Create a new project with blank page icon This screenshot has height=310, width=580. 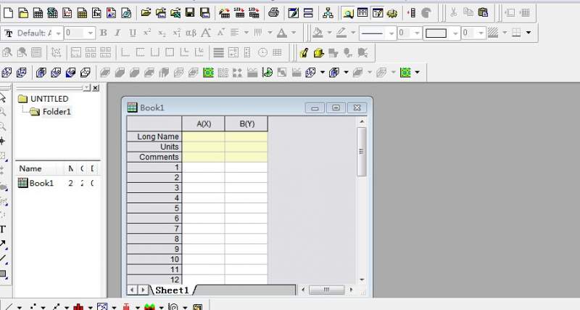(x=8, y=13)
